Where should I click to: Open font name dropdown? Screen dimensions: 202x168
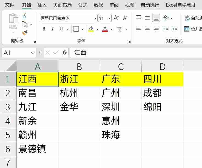(x=95, y=18)
